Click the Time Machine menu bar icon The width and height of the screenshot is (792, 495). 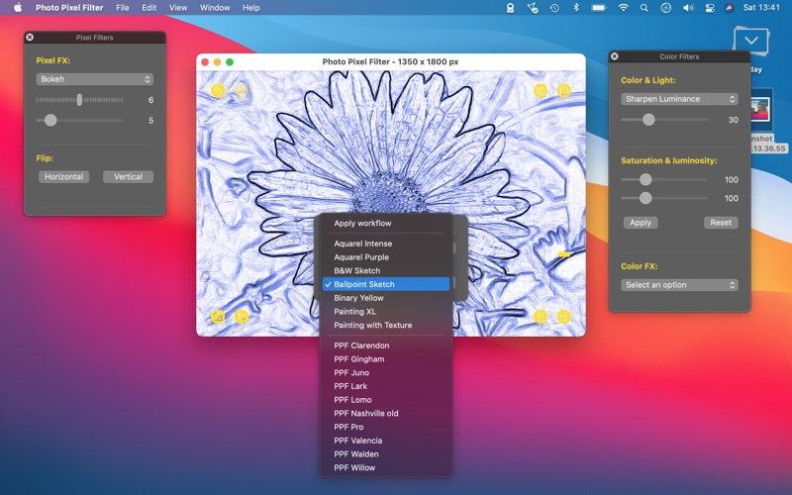point(554,8)
